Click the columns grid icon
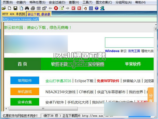The image size is (158, 119). click(x=38, y=8)
